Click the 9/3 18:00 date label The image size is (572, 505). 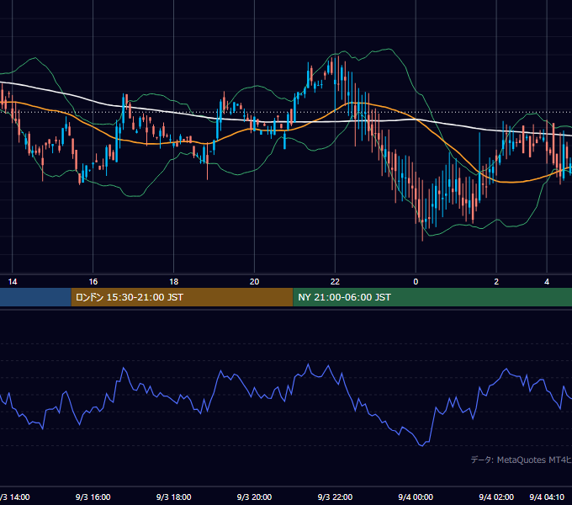tap(173, 497)
